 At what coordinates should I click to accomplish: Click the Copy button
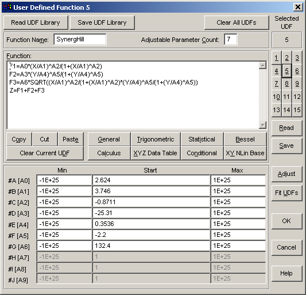(19, 139)
